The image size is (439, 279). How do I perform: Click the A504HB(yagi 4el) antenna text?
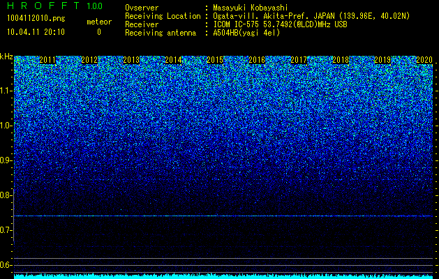tap(246, 33)
